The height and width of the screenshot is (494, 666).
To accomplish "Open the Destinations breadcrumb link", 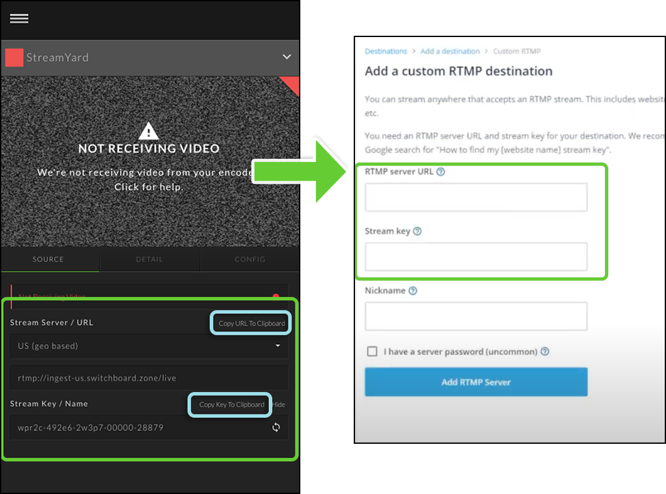I will (386, 51).
